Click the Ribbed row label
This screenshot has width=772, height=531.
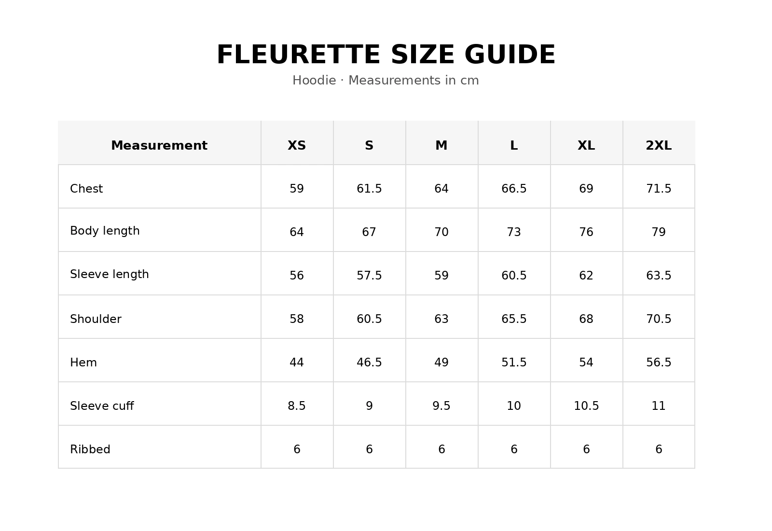click(90, 449)
